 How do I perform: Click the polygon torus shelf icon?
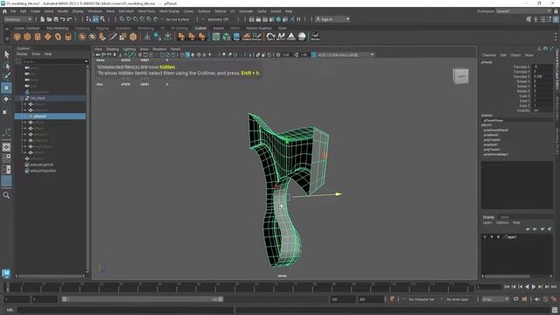58,37
